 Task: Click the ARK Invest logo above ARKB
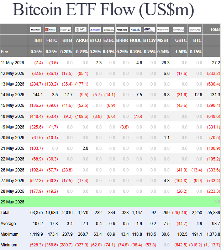click(x=81, y=30)
